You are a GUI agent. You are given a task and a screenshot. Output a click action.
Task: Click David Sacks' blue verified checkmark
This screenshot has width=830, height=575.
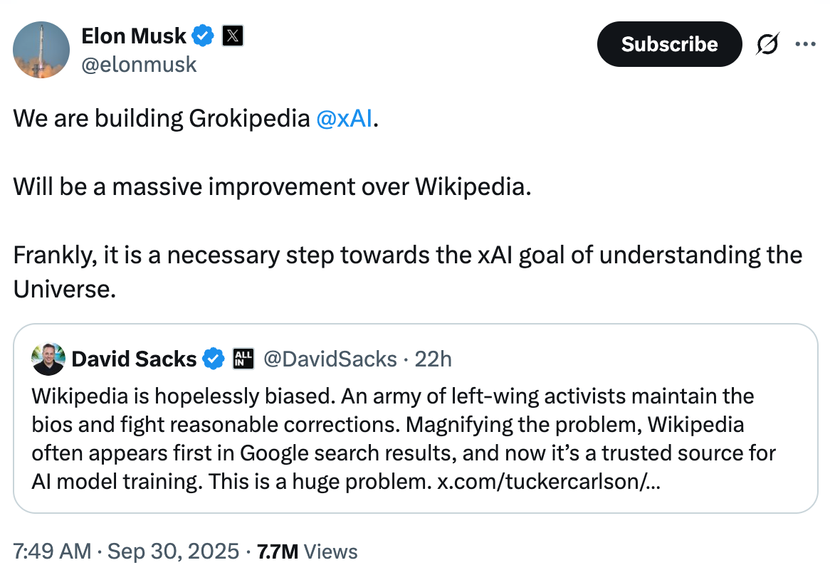click(213, 359)
